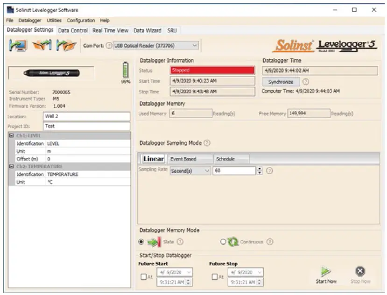387x295 pixels.
Task: Click the Start Time field
Action: [x=212, y=81]
